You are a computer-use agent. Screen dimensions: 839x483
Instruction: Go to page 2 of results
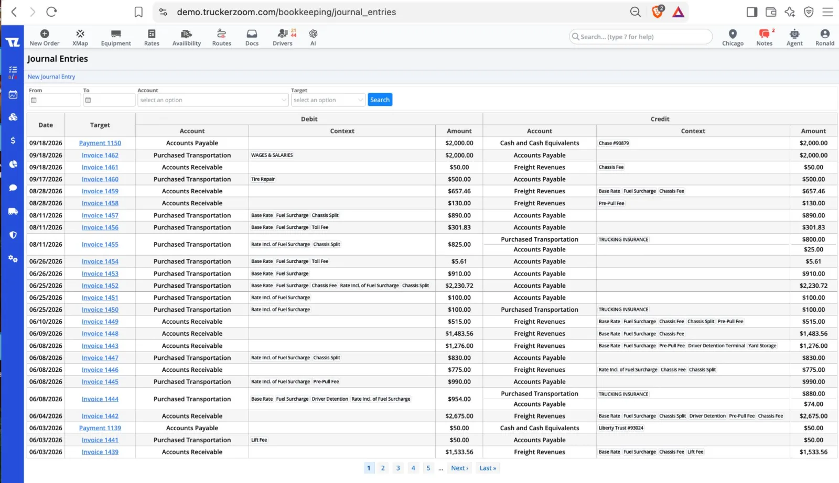tap(383, 468)
